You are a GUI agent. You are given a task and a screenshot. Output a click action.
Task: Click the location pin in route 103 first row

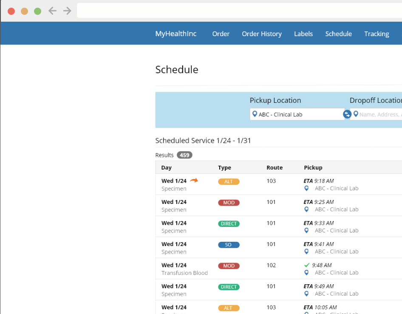coord(306,189)
